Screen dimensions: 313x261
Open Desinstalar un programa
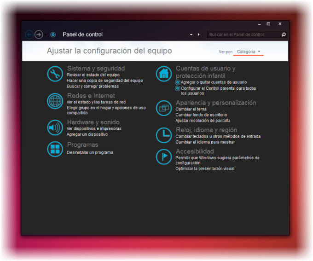90,152
